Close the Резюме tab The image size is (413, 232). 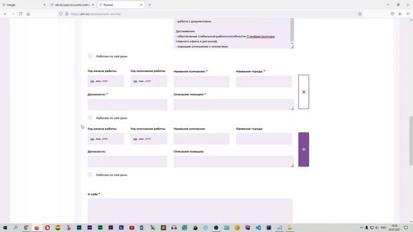click(x=141, y=5)
